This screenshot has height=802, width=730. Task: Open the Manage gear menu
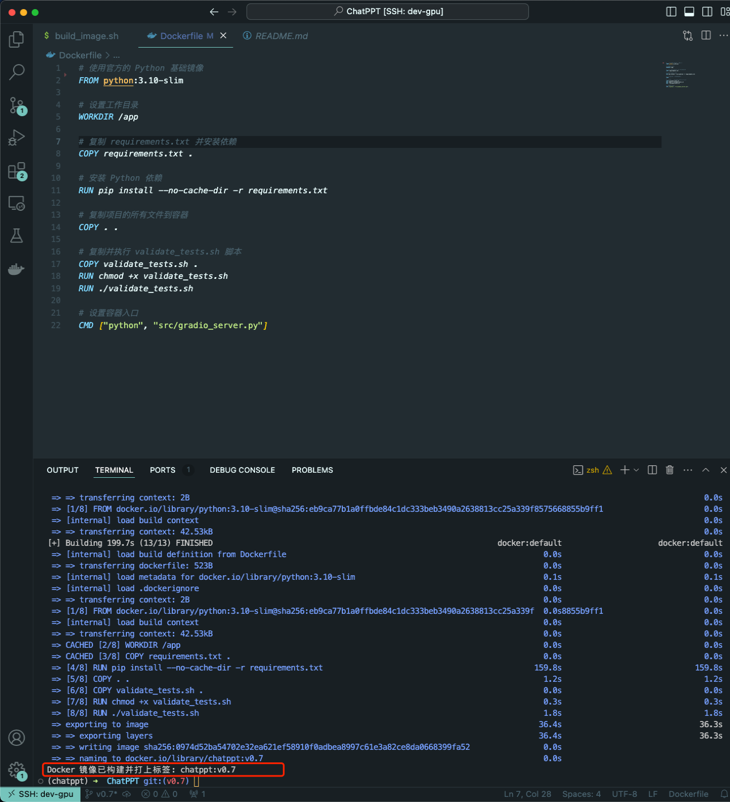pos(18,771)
